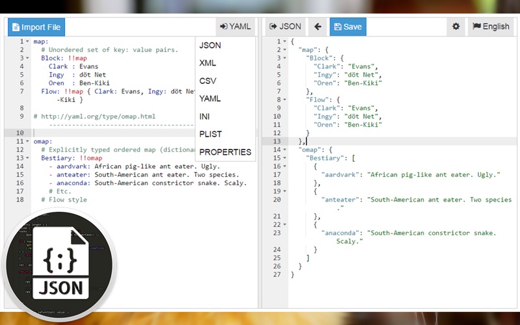Collapse the Block fold at YAML line 3

(27, 58)
